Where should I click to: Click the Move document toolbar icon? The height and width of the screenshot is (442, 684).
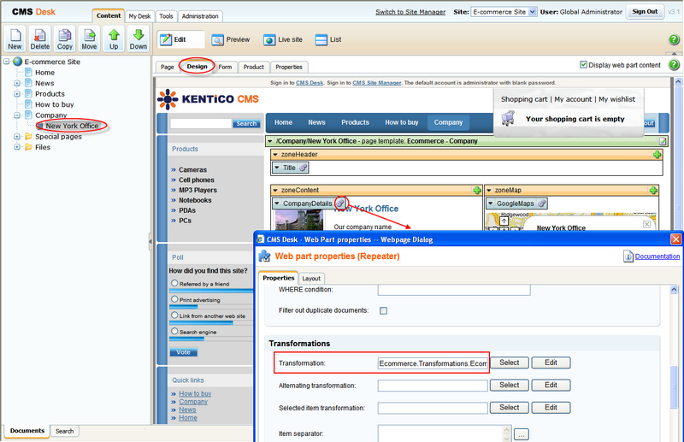[x=89, y=38]
